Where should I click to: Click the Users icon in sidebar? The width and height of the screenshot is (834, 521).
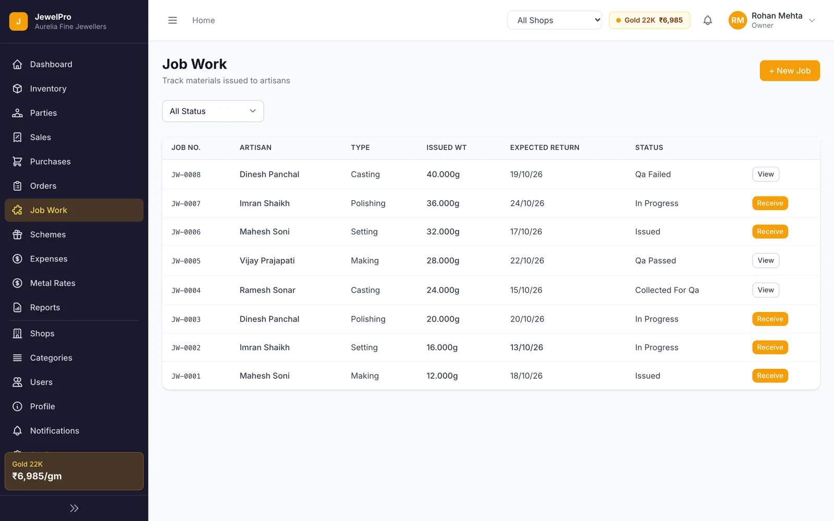point(17,382)
